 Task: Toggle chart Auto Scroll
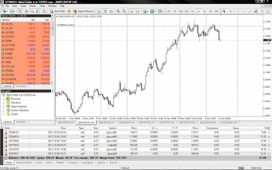[x=132, y=11]
